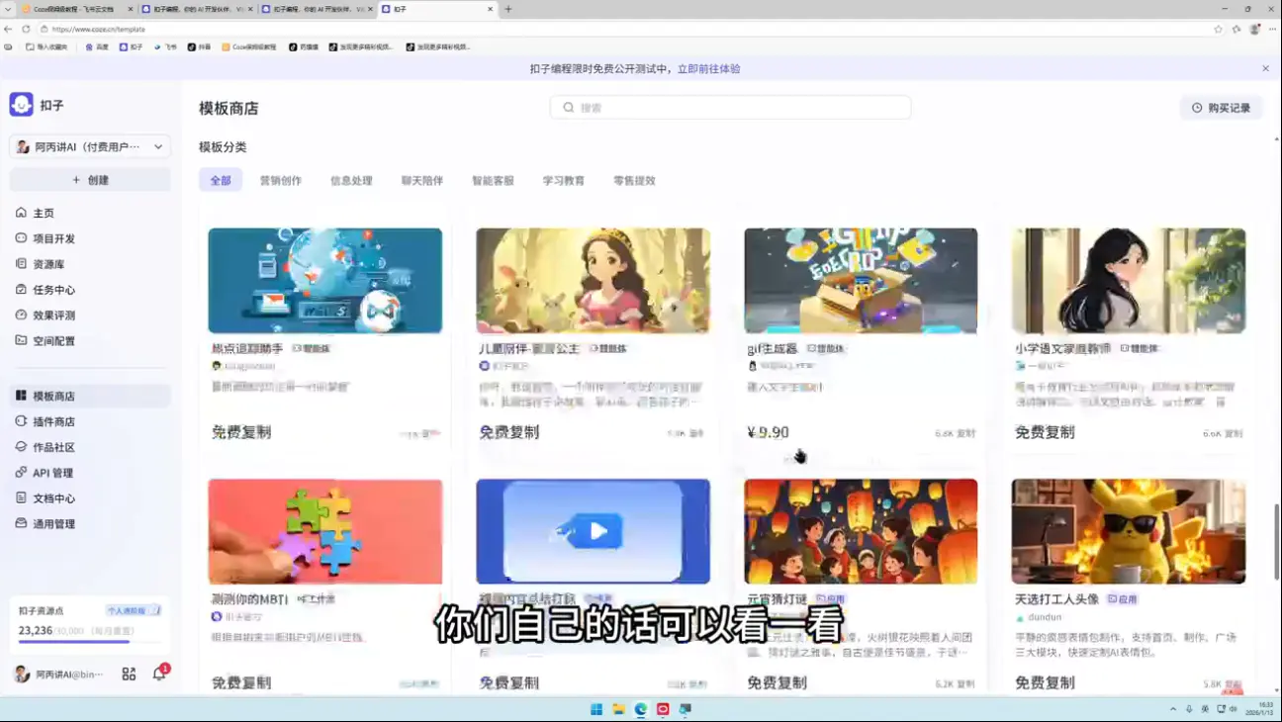Toggle the notification bell at bottom left
1282x722 pixels.
point(158,674)
